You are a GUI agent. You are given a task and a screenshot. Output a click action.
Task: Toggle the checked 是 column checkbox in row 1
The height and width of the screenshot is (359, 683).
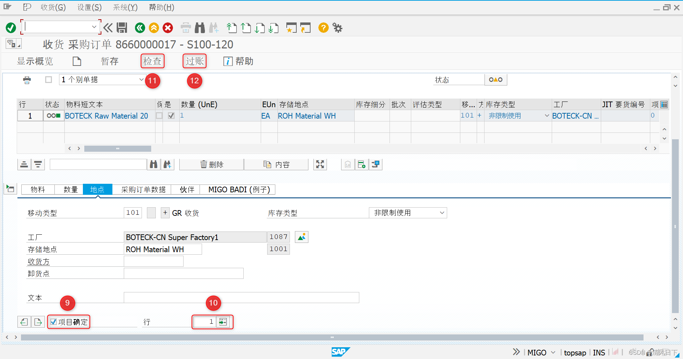coord(171,116)
